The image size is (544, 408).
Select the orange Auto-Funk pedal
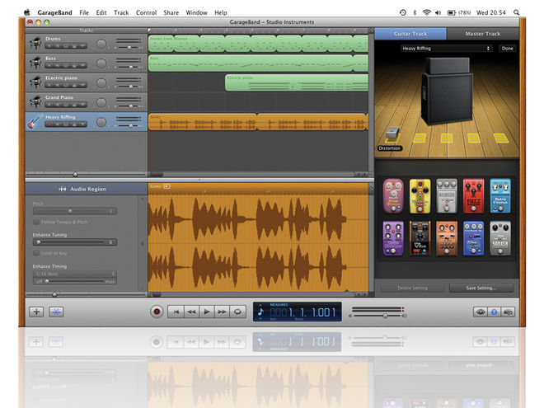447,238
